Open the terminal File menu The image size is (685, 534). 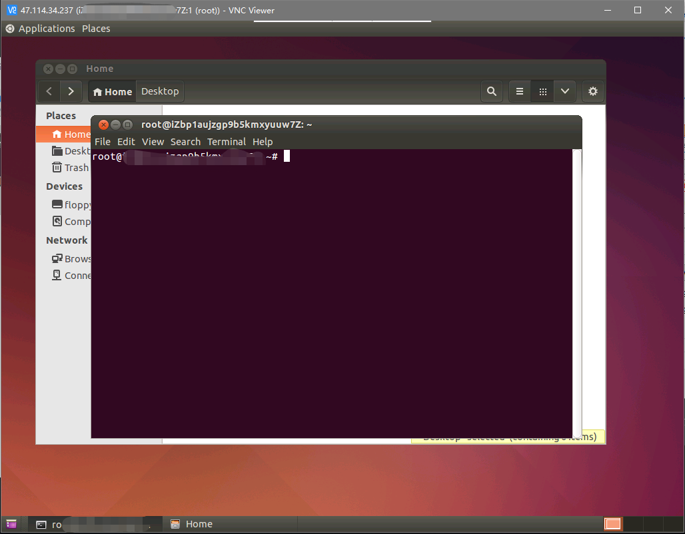[x=103, y=142]
